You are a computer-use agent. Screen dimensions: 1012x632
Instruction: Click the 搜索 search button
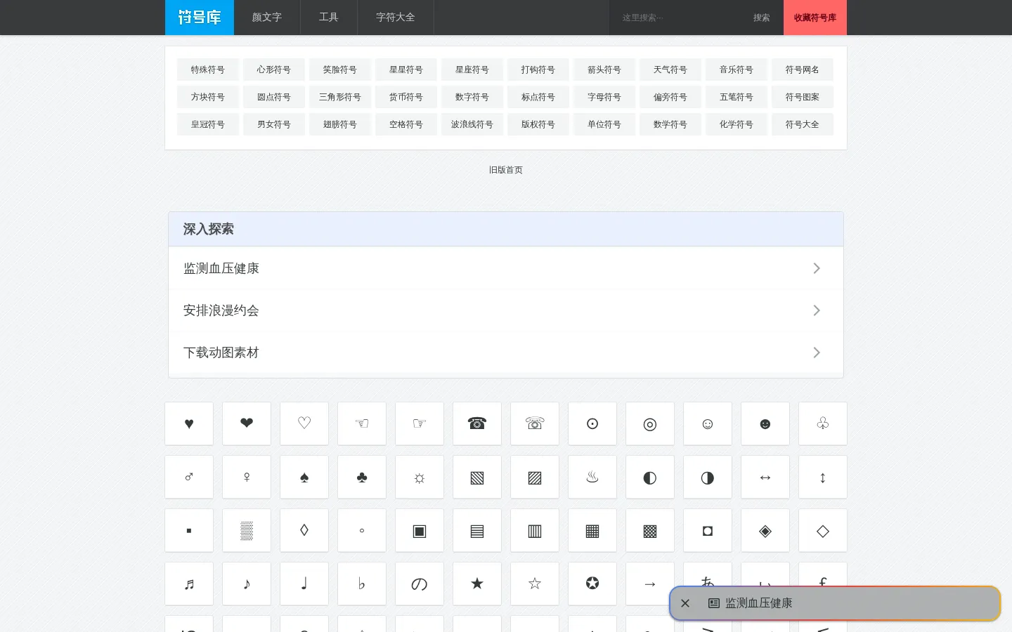point(762,18)
